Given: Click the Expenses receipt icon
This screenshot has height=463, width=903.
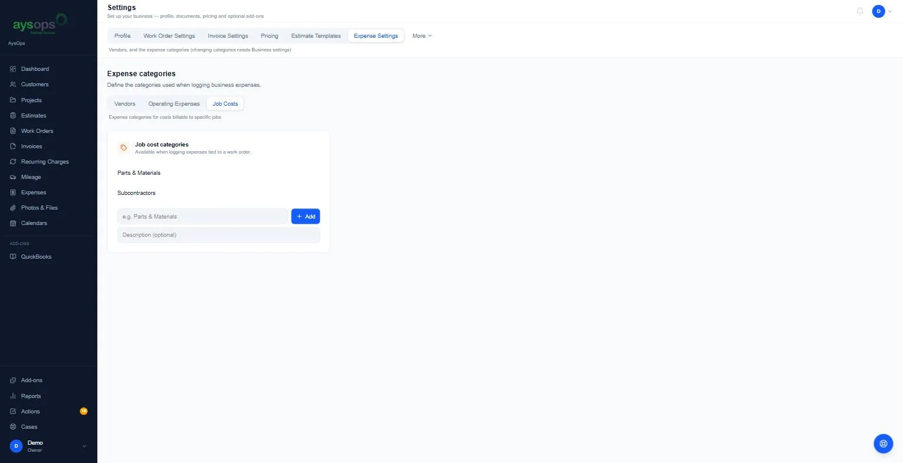Looking at the screenshot, I should [x=13, y=193].
